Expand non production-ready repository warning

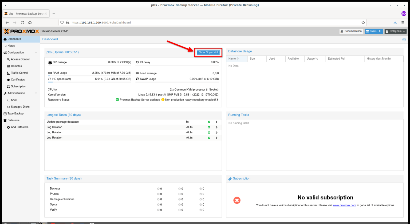pos(218,100)
